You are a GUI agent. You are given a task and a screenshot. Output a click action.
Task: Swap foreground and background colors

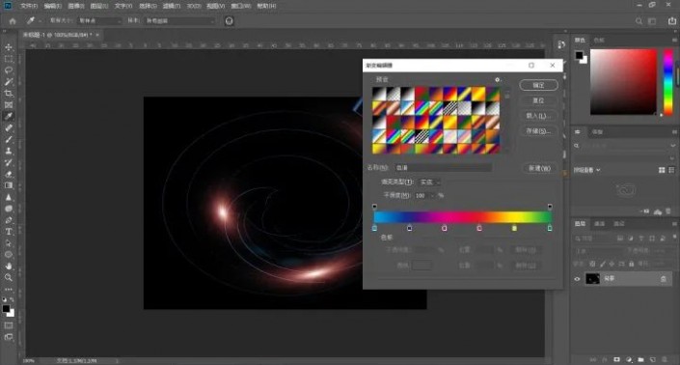(x=13, y=299)
